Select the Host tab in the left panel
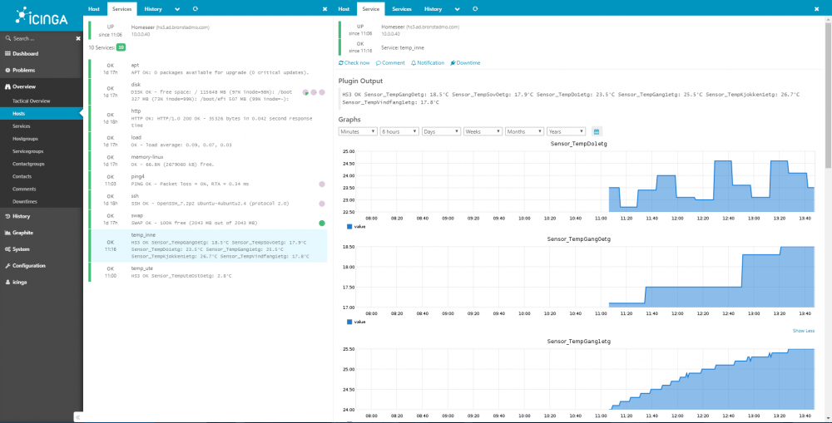The height and width of the screenshot is (423, 832). pos(95,8)
